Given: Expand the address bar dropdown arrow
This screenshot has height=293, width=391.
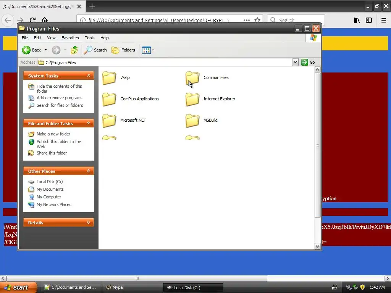Looking at the screenshot, I should coord(295,62).
